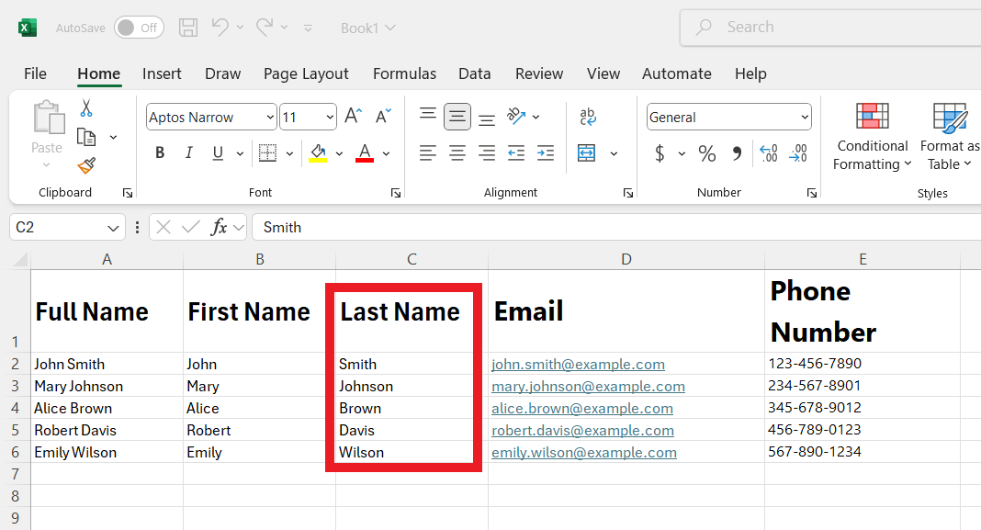Go to the Formulas tab
981x530 pixels.
tap(404, 73)
